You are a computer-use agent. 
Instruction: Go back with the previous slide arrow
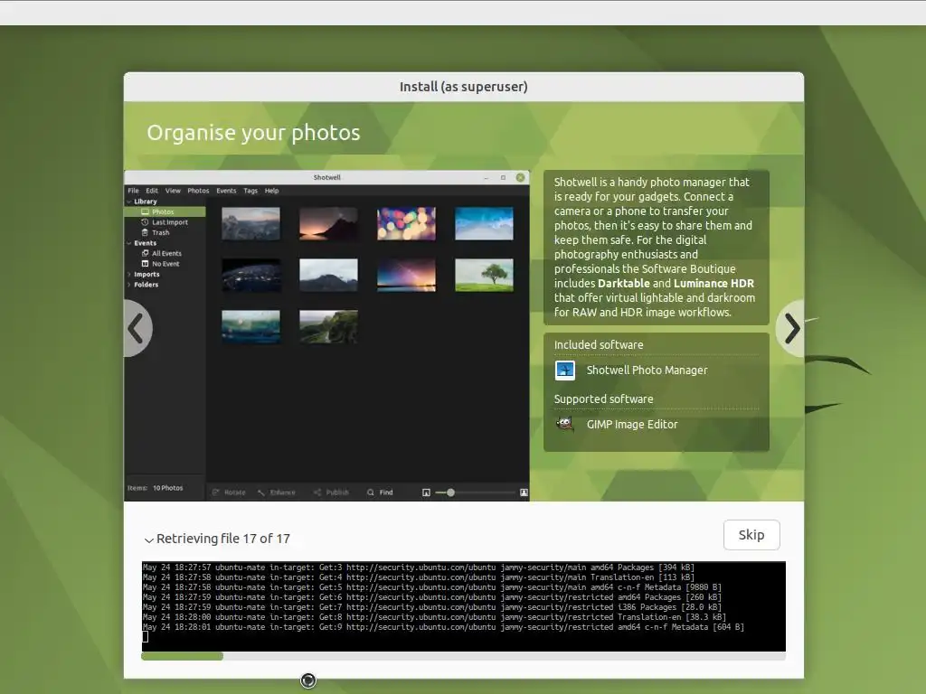pos(137,328)
